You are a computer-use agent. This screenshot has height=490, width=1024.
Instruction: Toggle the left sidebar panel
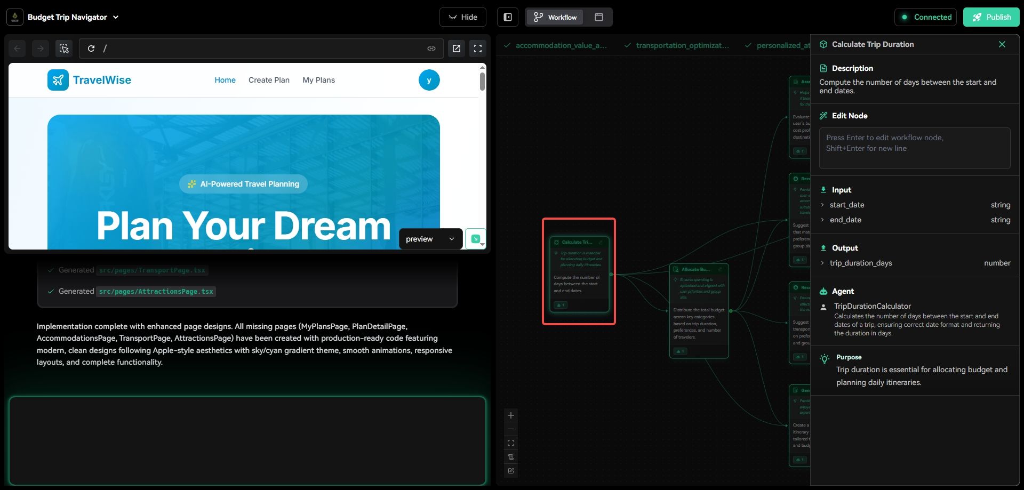[508, 17]
